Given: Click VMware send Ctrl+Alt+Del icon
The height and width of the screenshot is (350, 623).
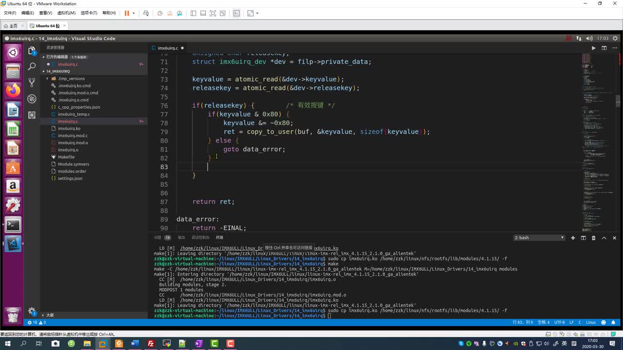Looking at the screenshot, I should (146, 13).
